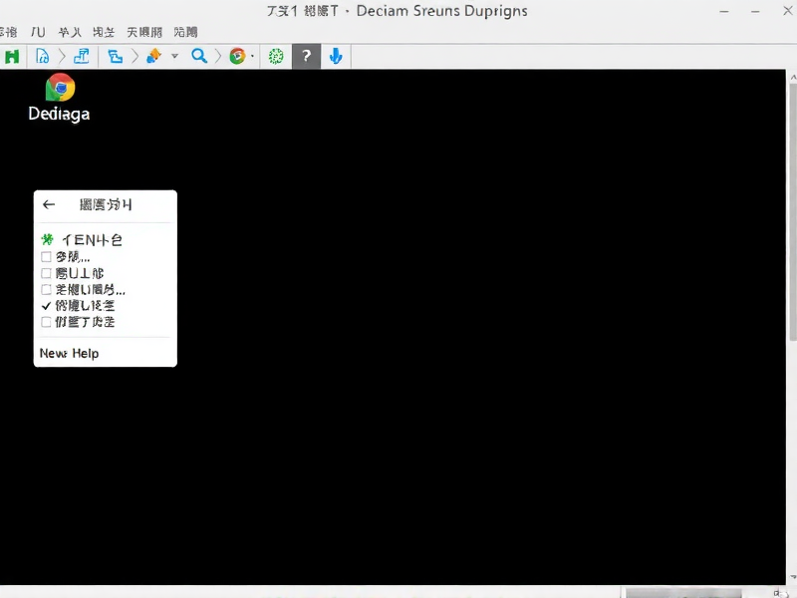
Task: Expand the dropdown arrow beside the pencil tool
Action: (x=174, y=57)
